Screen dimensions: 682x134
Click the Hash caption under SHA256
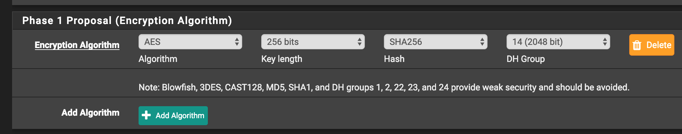(394, 59)
